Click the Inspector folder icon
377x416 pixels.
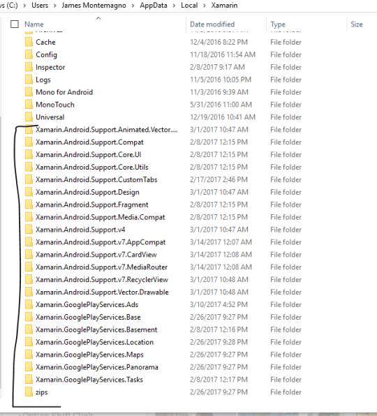[x=29, y=67]
